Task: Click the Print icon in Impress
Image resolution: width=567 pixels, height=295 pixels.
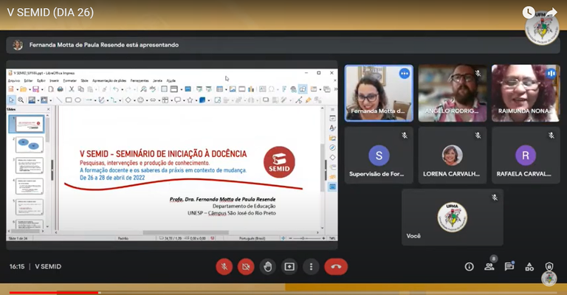Action: point(60,89)
